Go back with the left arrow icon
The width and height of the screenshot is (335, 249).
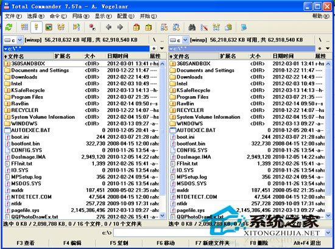point(109,27)
